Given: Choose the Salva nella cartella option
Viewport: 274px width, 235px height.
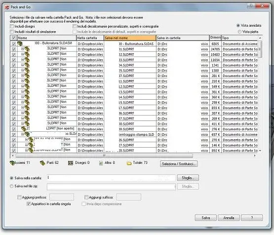Looking at the screenshot, I should [x=11, y=178].
